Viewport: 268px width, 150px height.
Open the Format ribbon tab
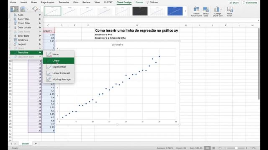pos(139,2)
